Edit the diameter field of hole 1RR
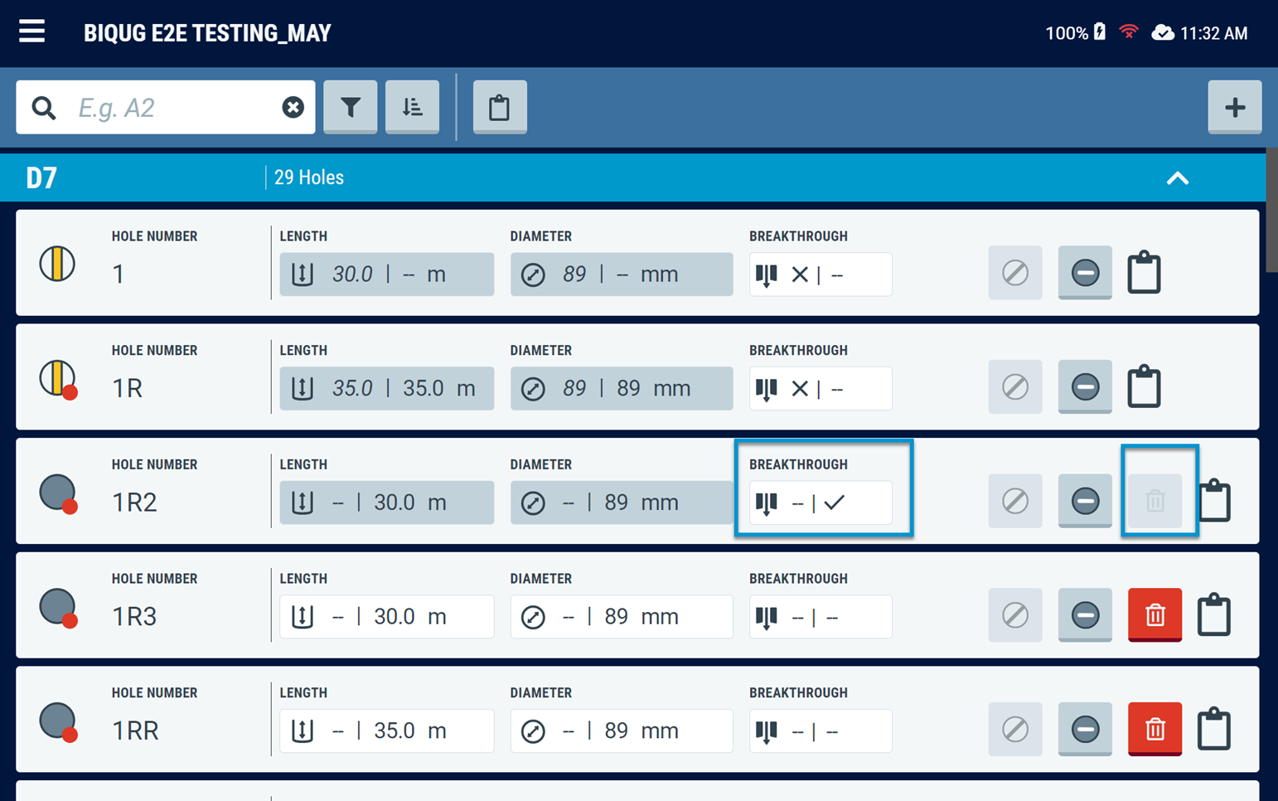The height and width of the screenshot is (801, 1278). coord(622,731)
